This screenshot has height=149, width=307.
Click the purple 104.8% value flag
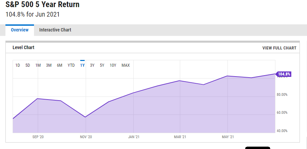284,74
